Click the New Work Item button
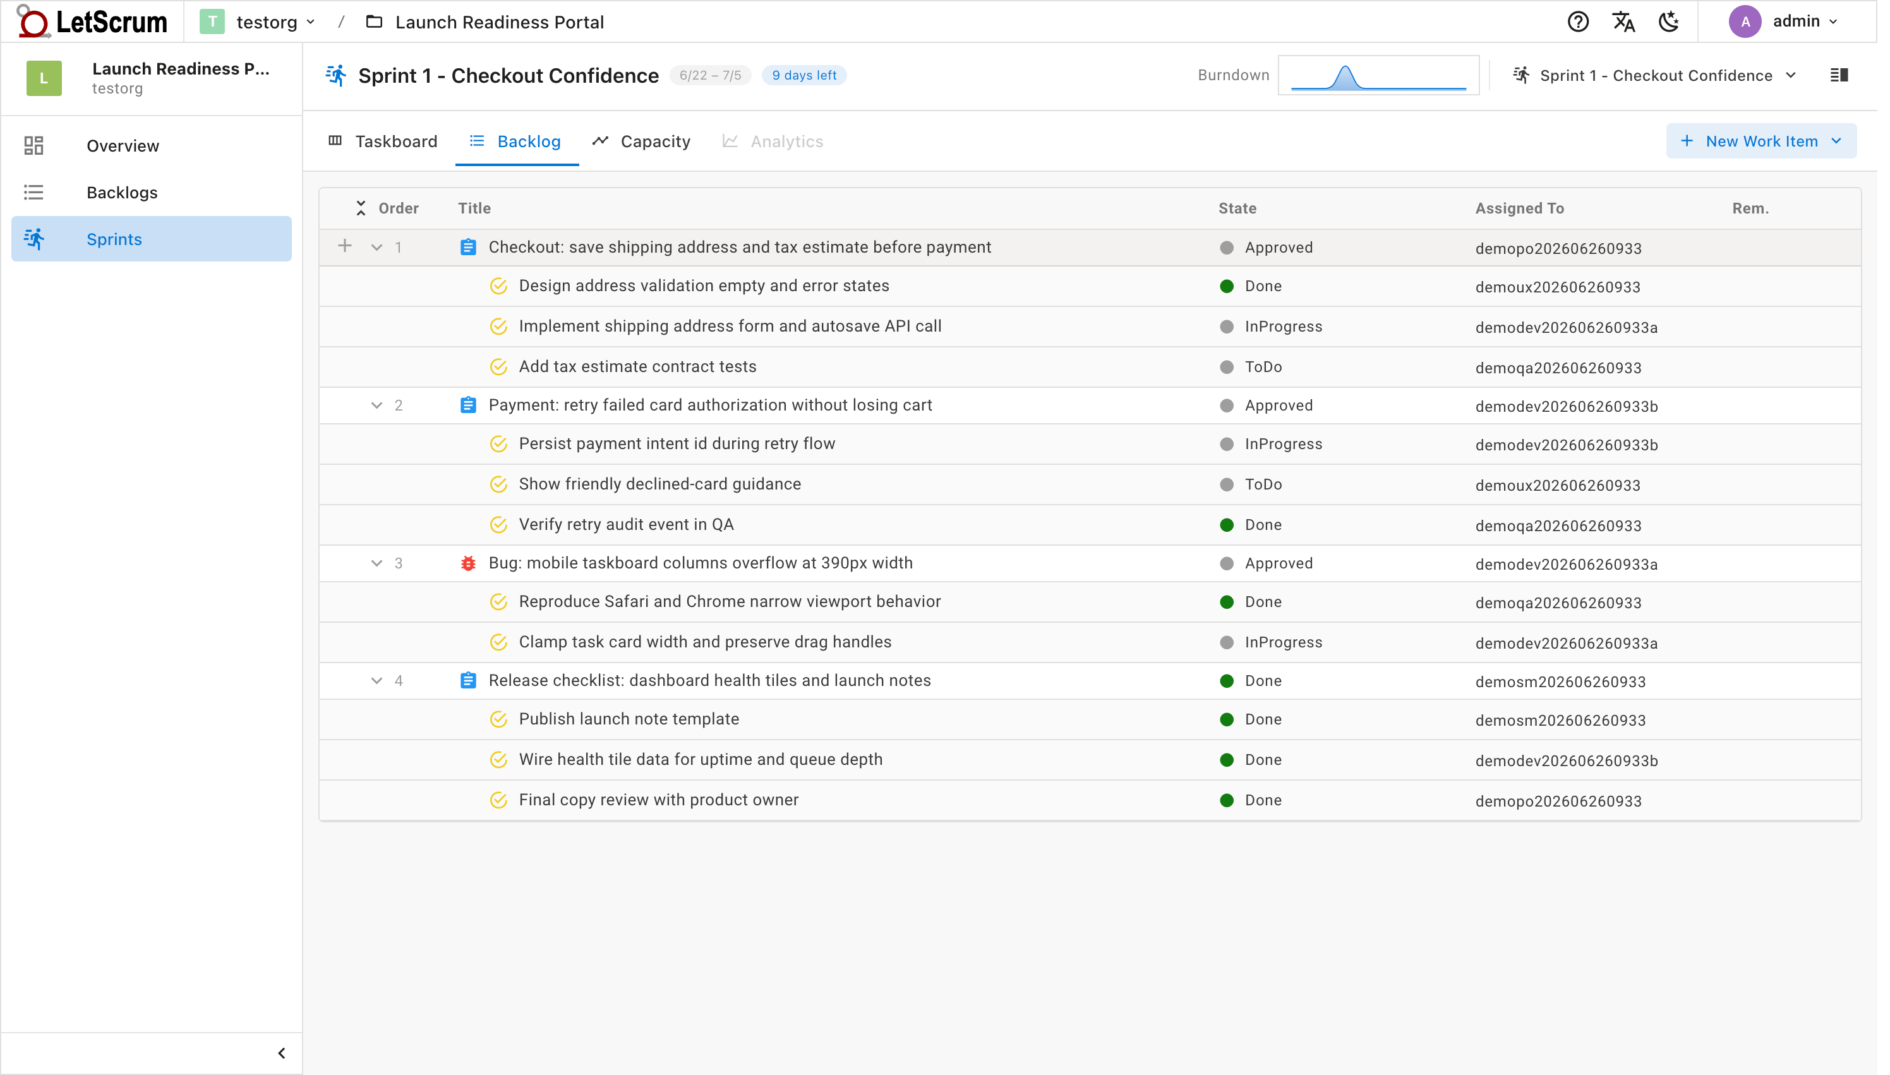This screenshot has width=1890, height=1075. pos(1761,141)
